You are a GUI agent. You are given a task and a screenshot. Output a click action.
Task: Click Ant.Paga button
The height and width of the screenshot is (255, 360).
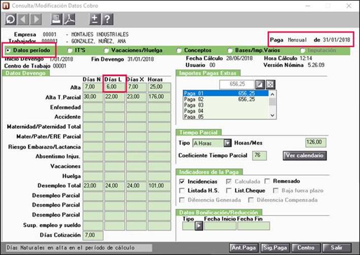click(x=244, y=248)
